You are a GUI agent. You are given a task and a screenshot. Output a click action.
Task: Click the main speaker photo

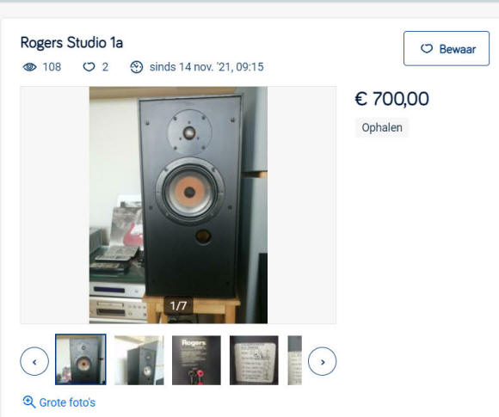coord(178,205)
